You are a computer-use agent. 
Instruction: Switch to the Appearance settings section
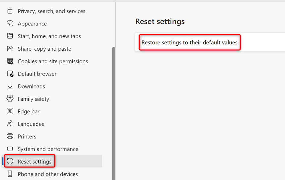click(32, 23)
